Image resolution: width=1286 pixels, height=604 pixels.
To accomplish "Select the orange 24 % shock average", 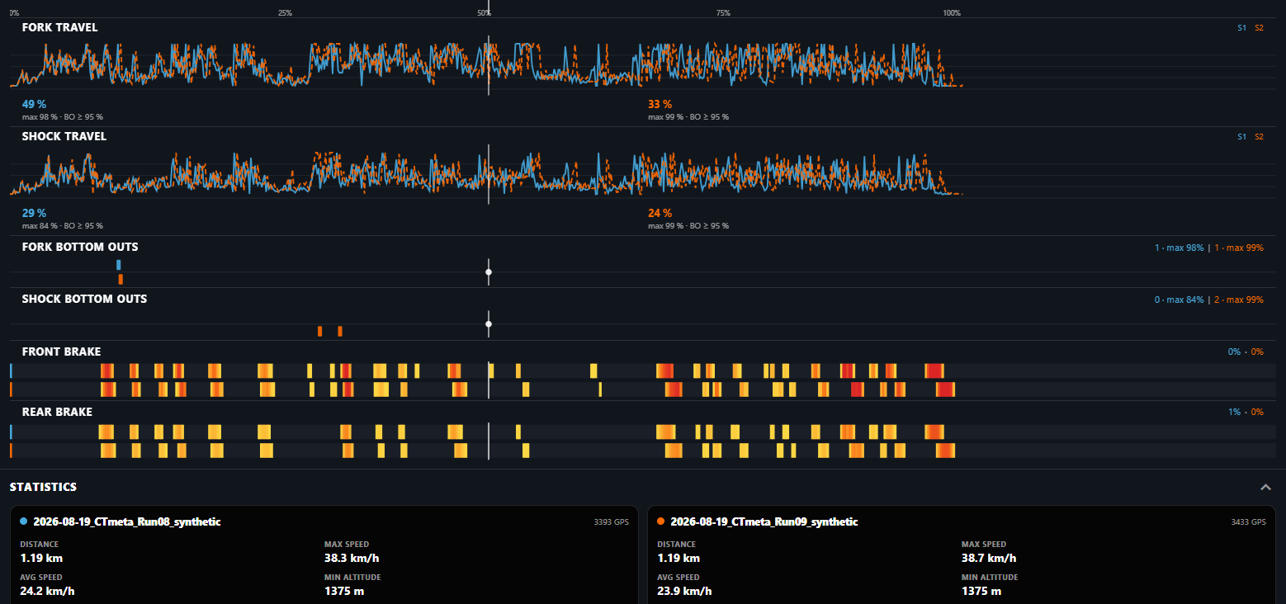I will (x=660, y=213).
